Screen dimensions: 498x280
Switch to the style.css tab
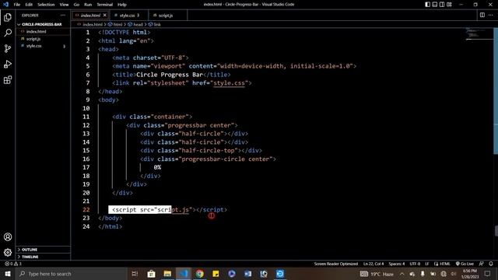click(x=129, y=16)
